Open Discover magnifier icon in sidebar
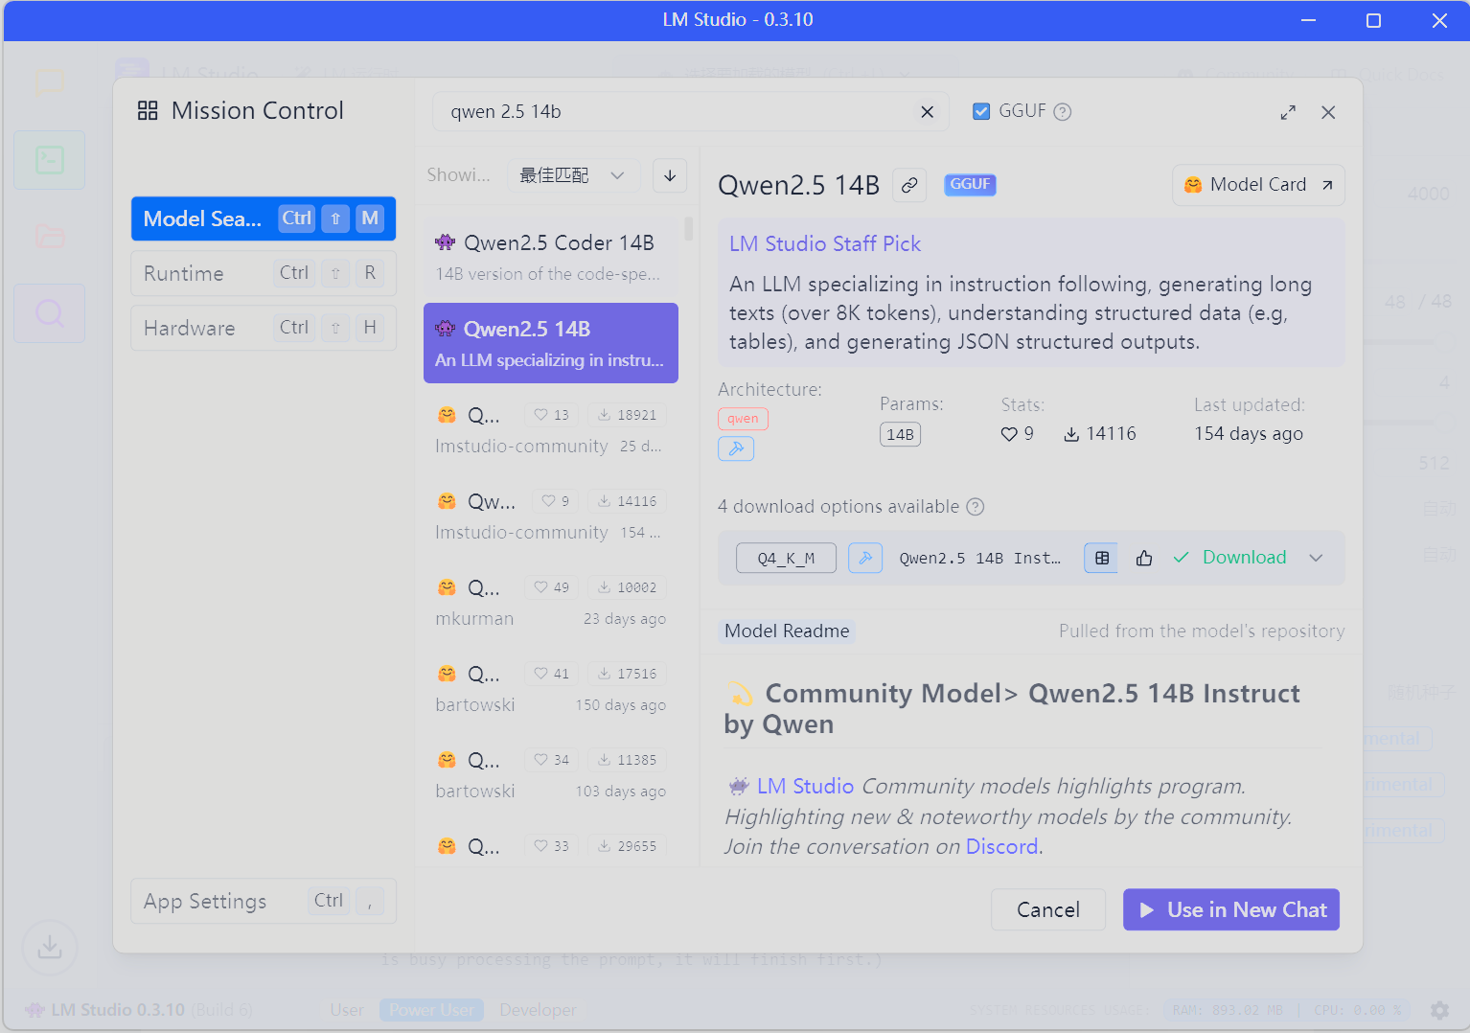1470x1033 pixels. click(50, 313)
